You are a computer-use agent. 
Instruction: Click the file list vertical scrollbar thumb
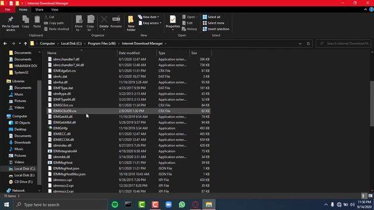tap(372, 104)
